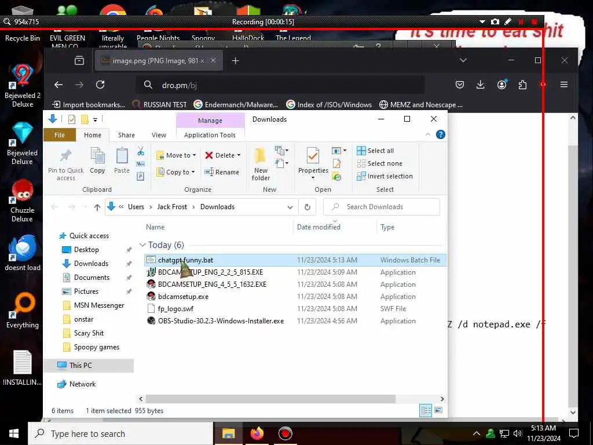Click the address bar refresh button in Explorer
This screenshot has height=445, width=593.
(x=308, y=207)
